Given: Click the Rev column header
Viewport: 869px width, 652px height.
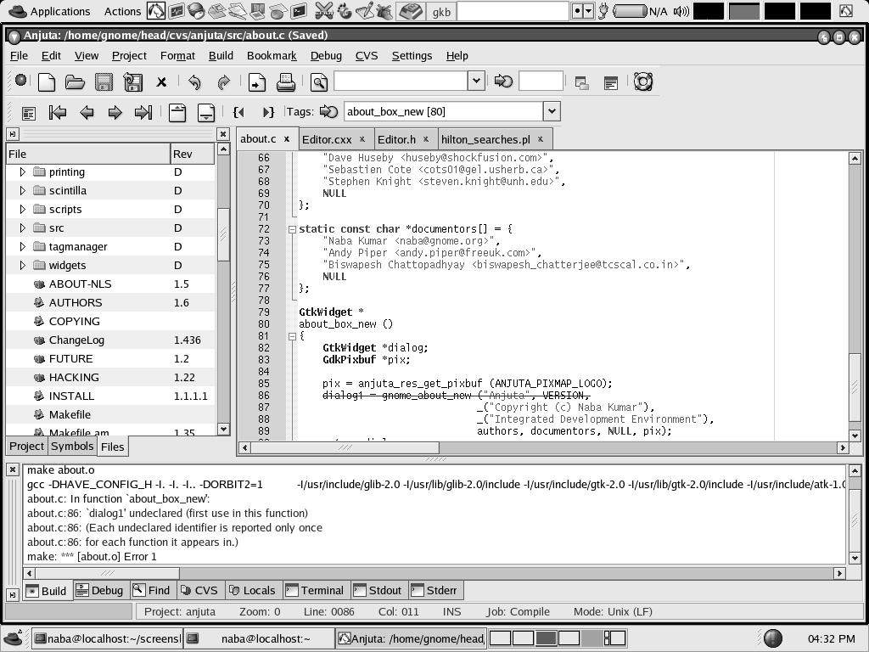Looking at the screenshot, I should tap(193, 155).
